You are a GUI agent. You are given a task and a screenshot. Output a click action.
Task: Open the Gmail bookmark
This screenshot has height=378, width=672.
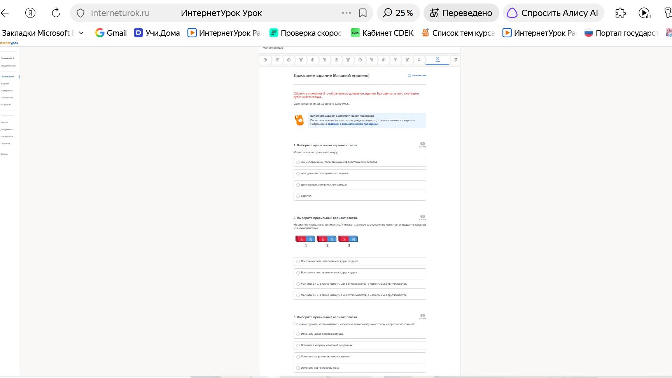(x=111, y=33)
